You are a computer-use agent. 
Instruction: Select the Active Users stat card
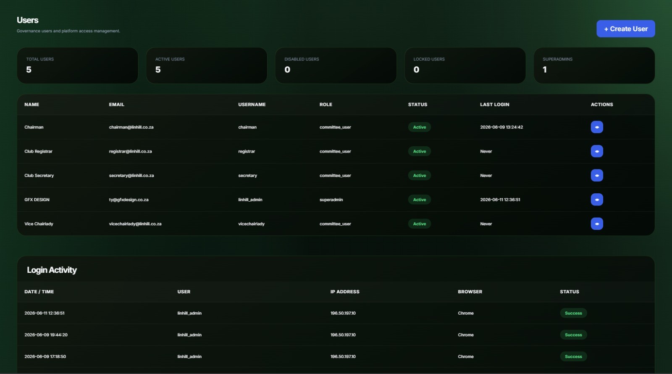tap(207, 66)
